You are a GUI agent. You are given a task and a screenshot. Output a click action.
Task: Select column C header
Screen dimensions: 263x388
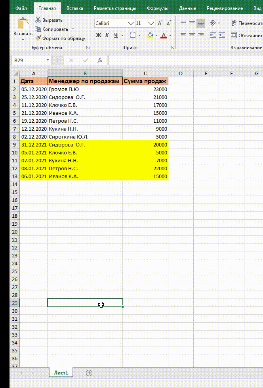[145, 73]
